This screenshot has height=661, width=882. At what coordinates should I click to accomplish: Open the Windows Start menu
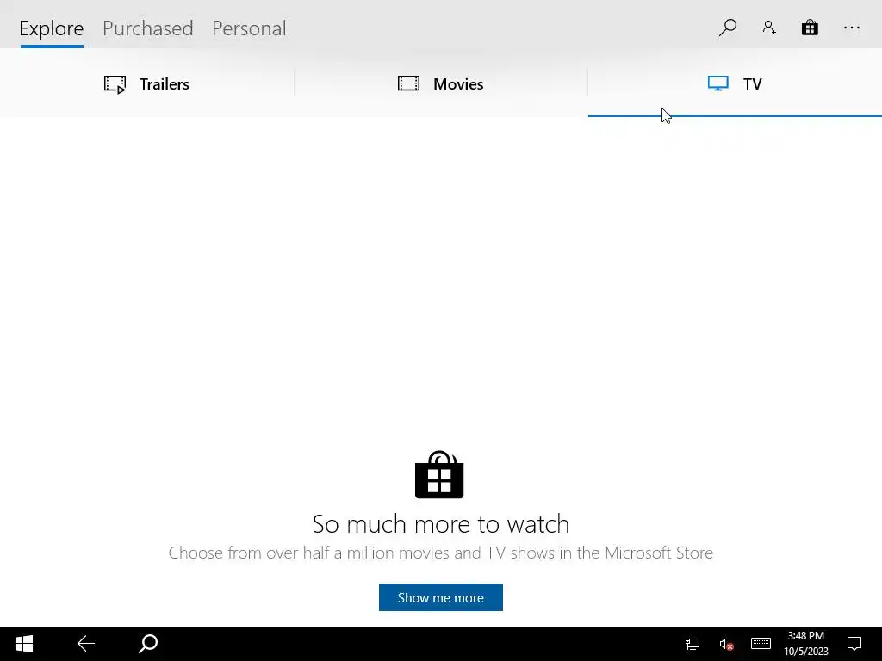[x=23, y=644]
